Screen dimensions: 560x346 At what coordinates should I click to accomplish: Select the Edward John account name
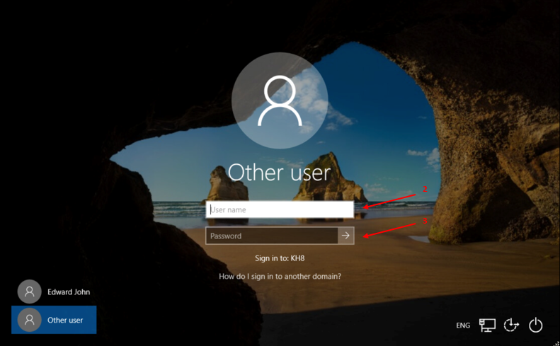pos(69,292)
